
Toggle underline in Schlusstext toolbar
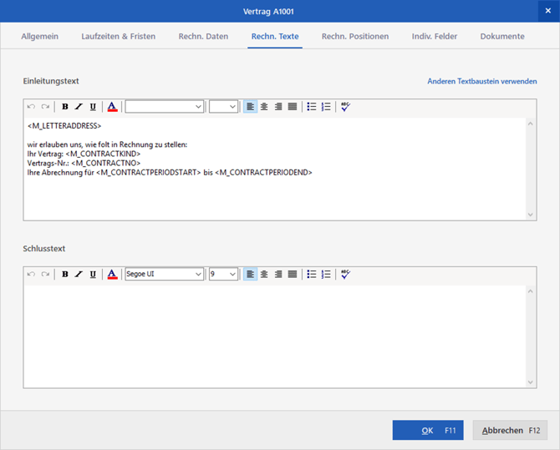(93, 274)
